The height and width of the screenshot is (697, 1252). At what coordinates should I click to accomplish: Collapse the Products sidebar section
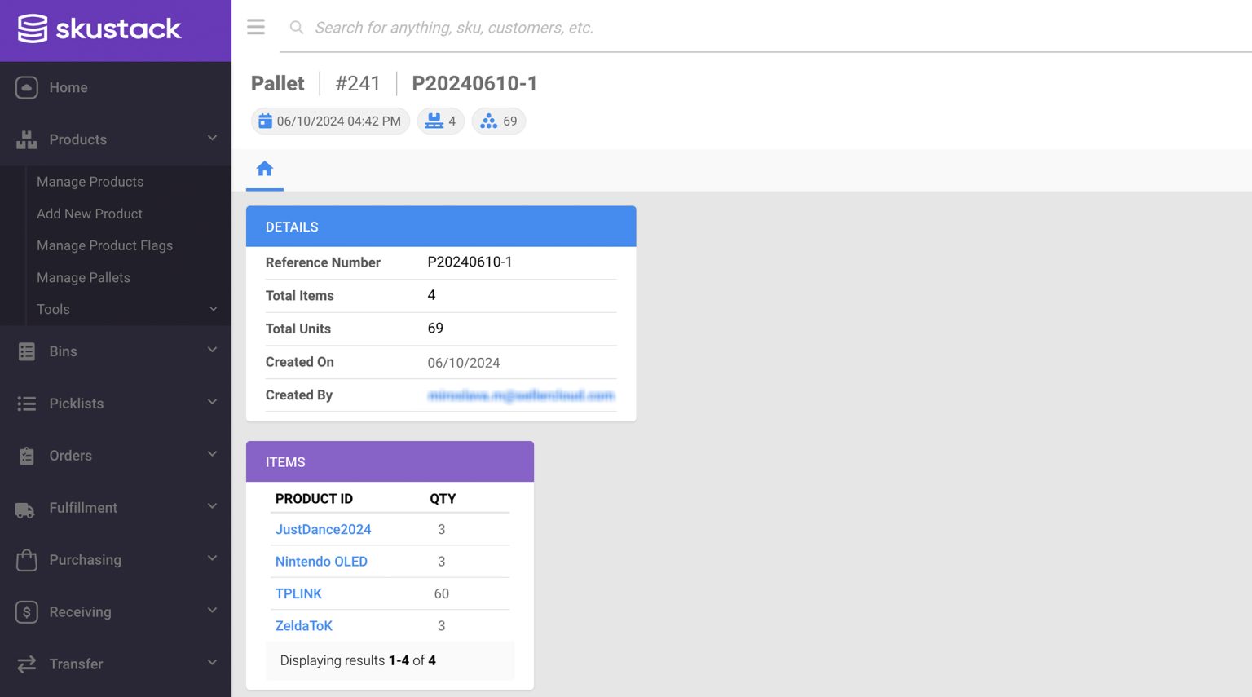[212, 139]
